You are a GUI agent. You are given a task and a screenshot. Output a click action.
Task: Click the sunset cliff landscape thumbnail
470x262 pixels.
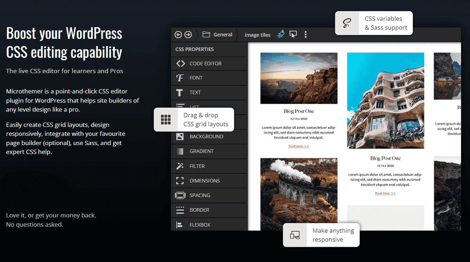(299, 78)
